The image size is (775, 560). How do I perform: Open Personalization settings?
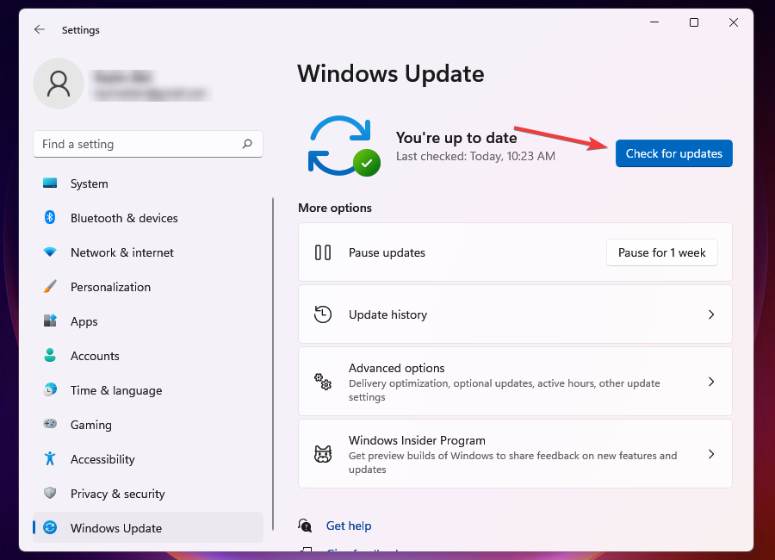point(148,287)
